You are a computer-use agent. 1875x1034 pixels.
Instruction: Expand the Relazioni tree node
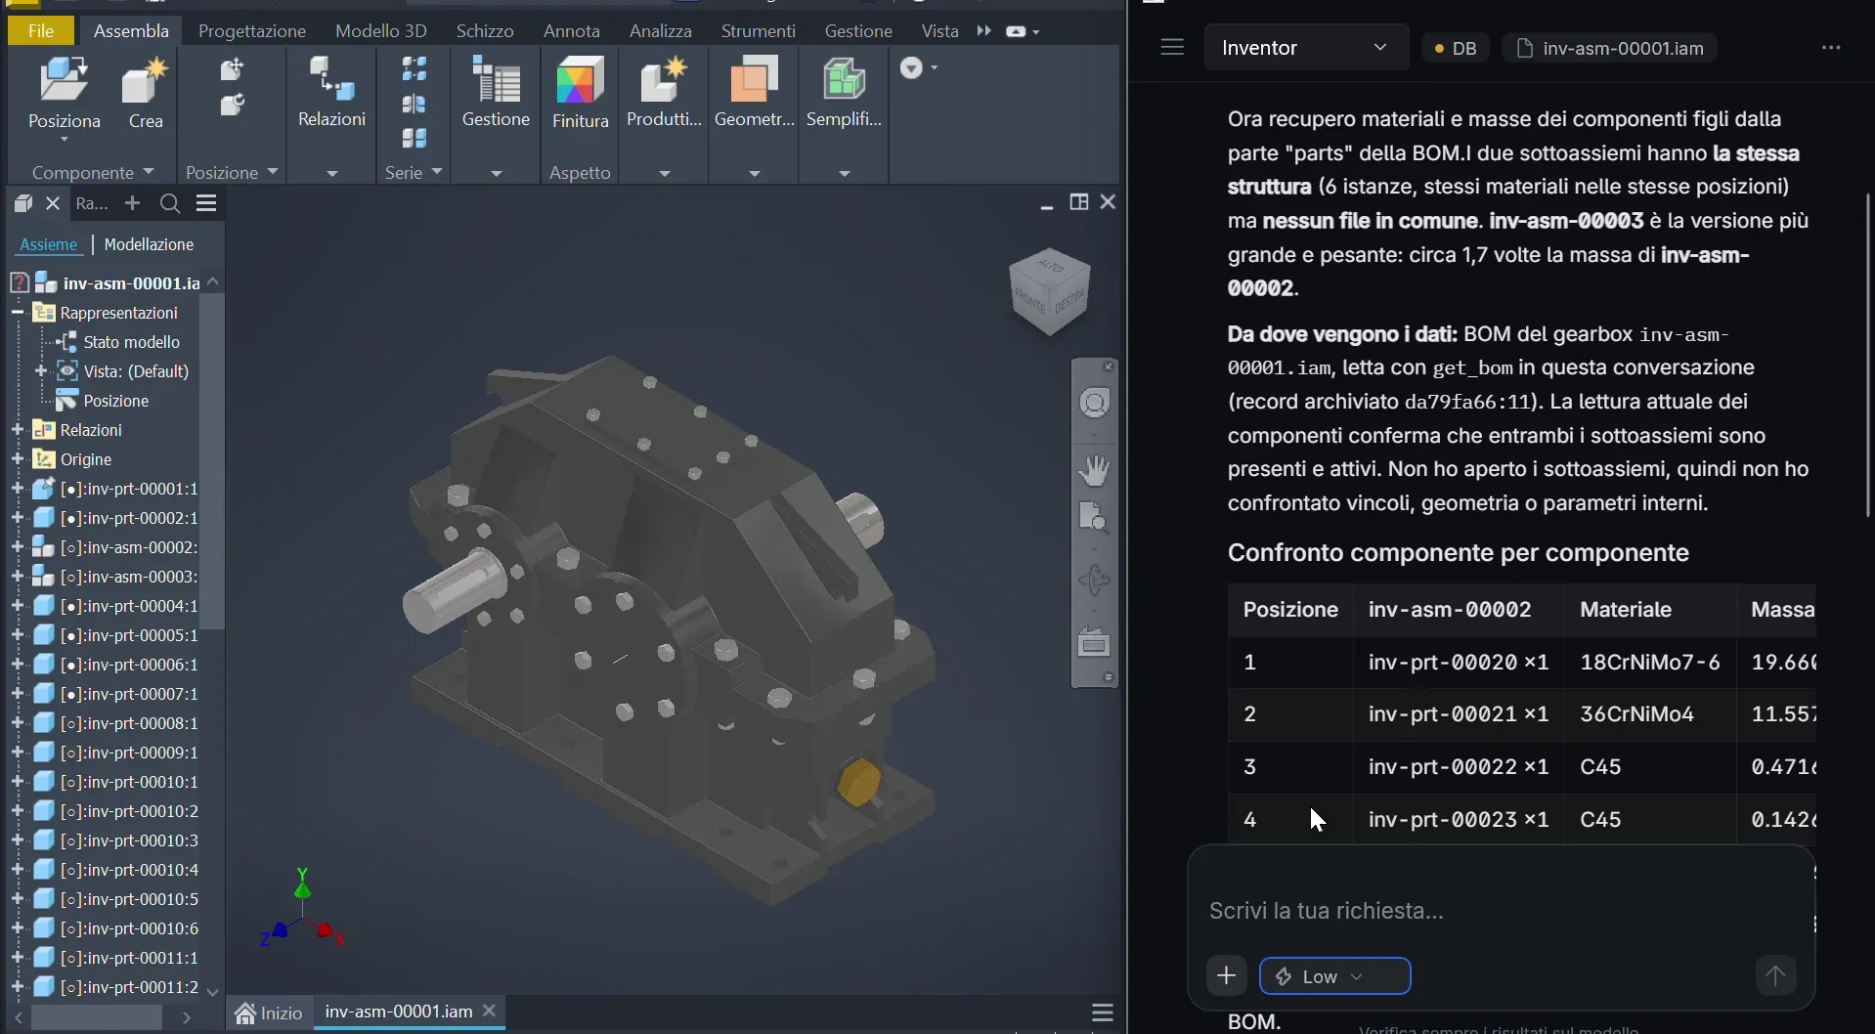click(x=17, y=430)
